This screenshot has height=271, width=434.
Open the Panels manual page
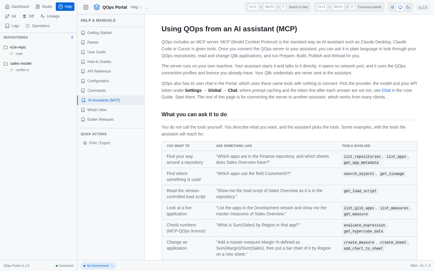pos(111,42)
